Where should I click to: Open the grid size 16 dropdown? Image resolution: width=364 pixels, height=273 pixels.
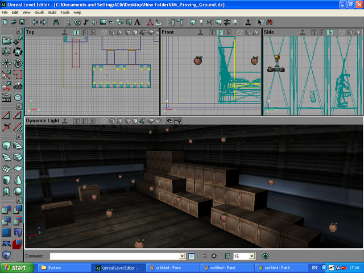(x=252, y=257)
